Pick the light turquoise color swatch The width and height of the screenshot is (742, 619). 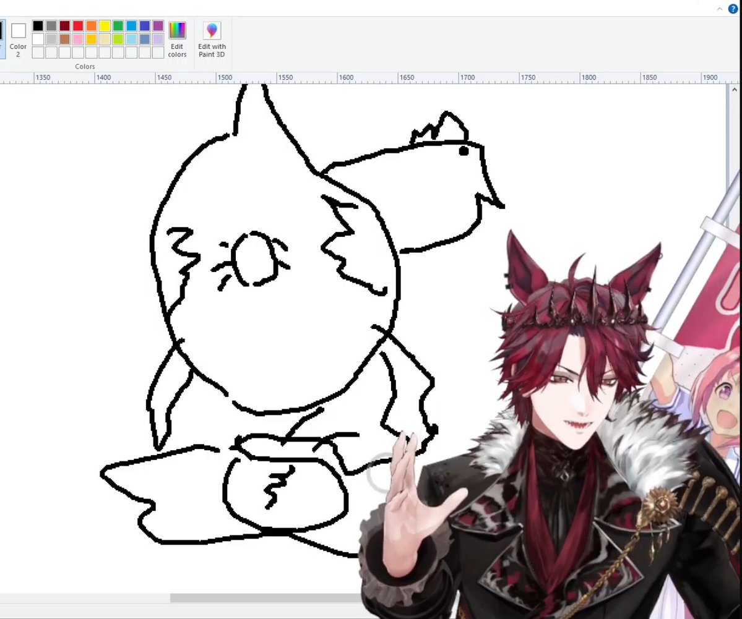point(132,39)
